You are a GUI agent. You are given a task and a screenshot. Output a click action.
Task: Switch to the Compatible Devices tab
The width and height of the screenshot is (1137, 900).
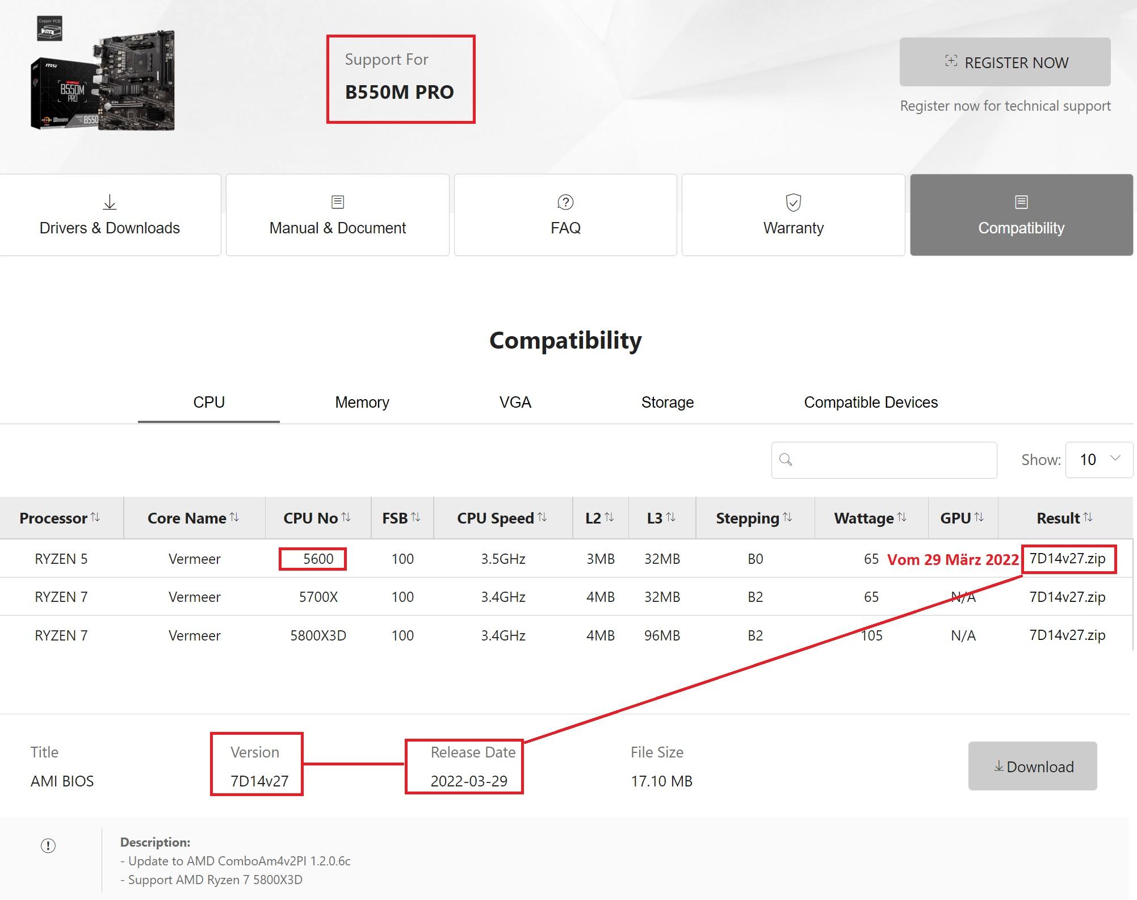pos(871,403)
